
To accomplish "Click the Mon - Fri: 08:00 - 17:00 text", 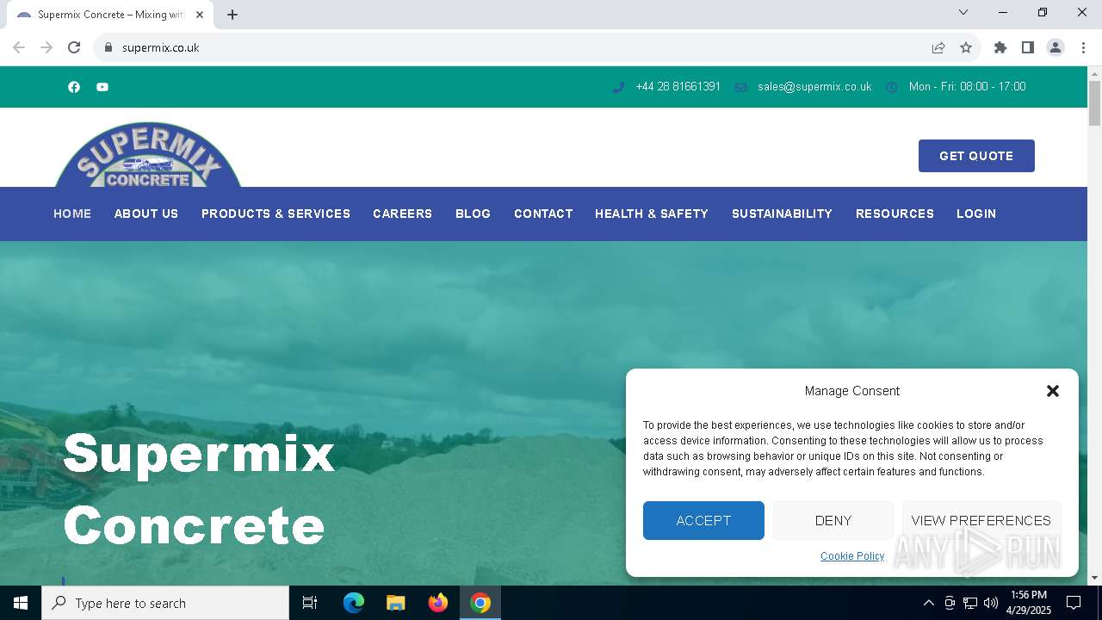I will pyautogui.click(x=967, y=87).
